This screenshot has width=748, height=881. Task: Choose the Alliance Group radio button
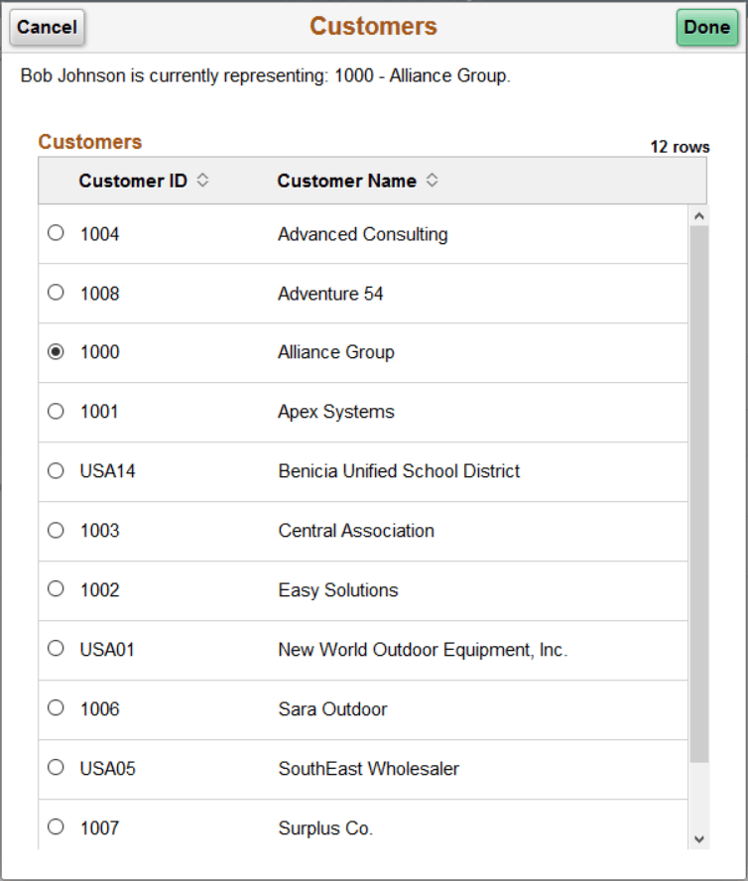tap(56, 352)
